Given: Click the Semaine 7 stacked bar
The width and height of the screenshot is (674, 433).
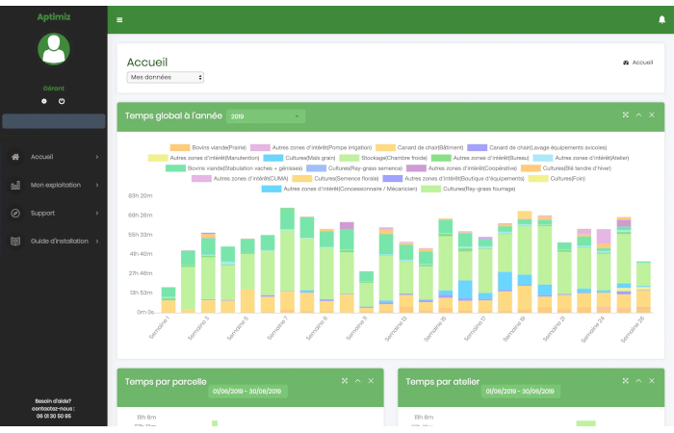Looking at the screenshot, I should tap(287, 261).
